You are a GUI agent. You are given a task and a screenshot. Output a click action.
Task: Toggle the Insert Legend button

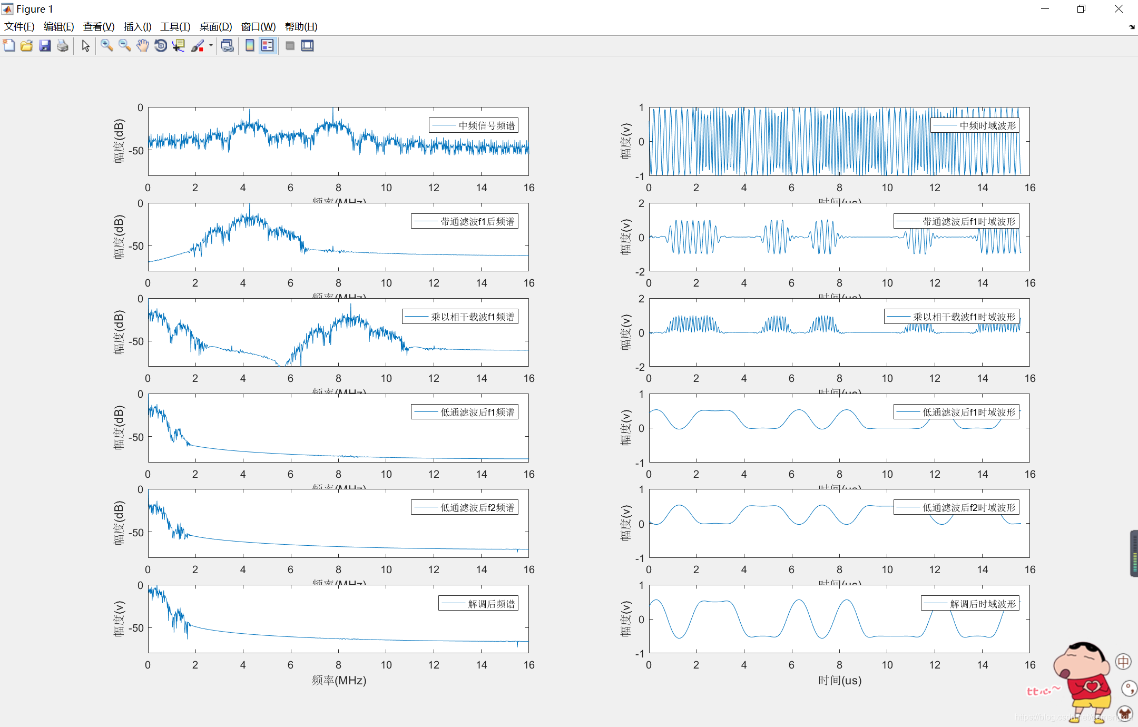pyautogui.click(x=268, y=46)
